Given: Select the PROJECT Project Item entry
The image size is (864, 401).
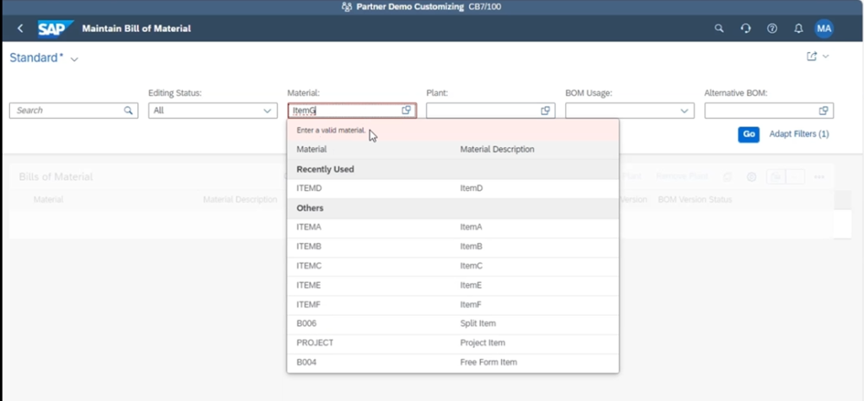Looking at the screenshot, I should (315, 343).
